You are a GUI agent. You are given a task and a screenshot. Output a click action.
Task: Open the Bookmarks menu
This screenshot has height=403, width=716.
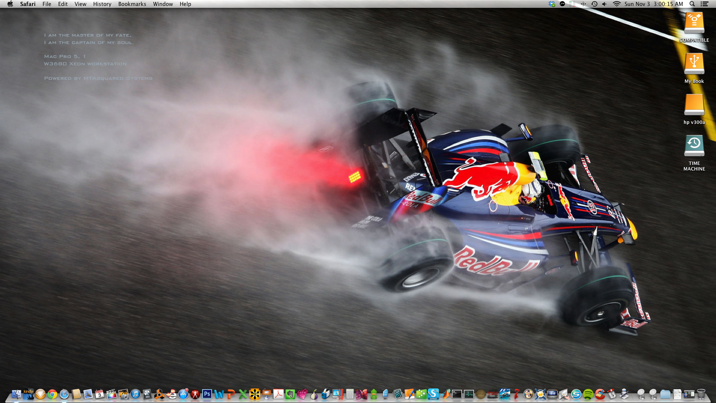(132, 4)
